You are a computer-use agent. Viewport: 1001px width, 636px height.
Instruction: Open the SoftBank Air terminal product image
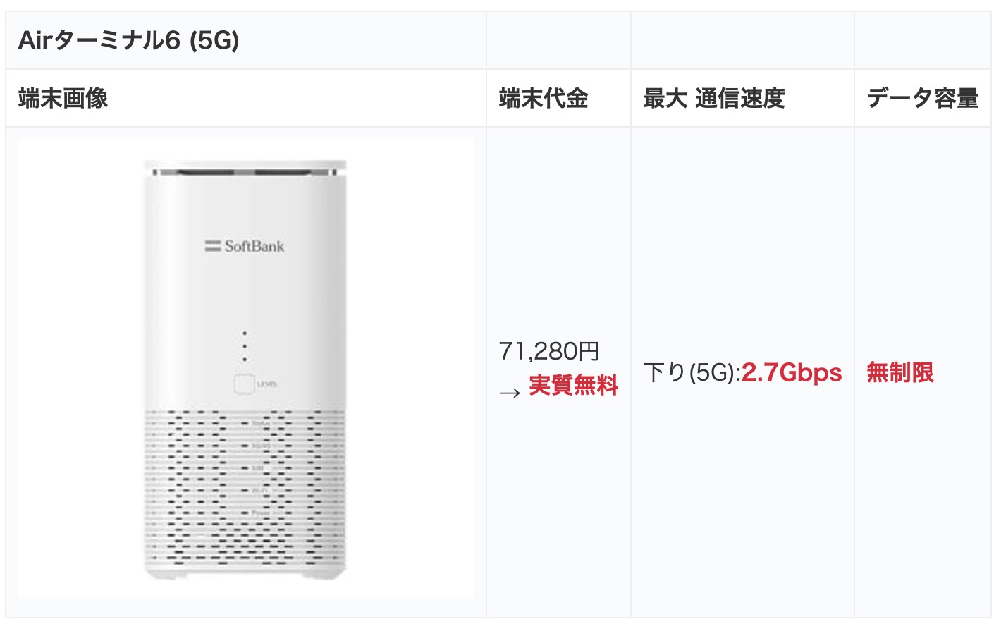[x=246, y=368]
